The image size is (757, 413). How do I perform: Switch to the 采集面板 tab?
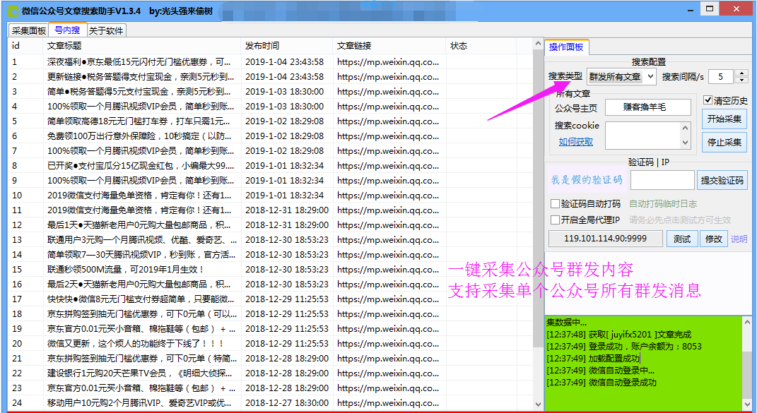pos(29,30)
